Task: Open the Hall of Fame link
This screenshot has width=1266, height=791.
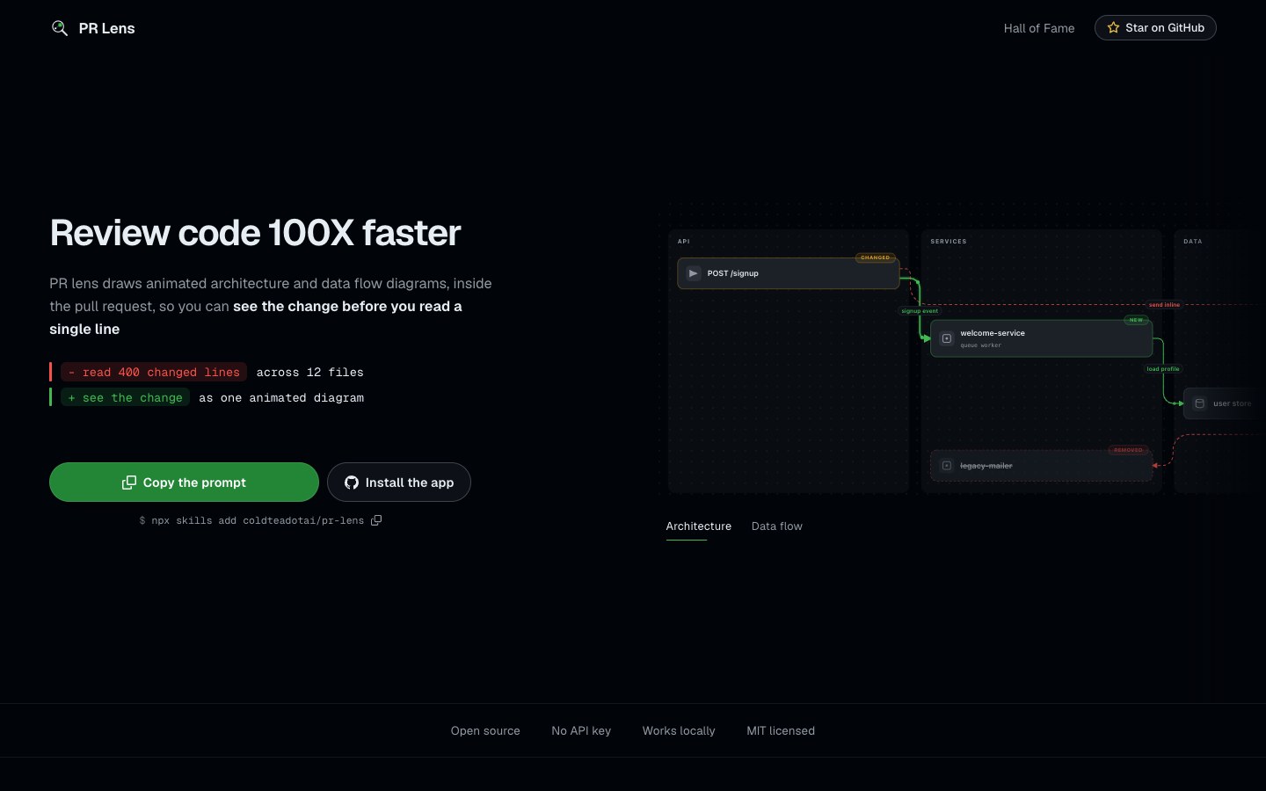Action: [x=1039, y=28]
